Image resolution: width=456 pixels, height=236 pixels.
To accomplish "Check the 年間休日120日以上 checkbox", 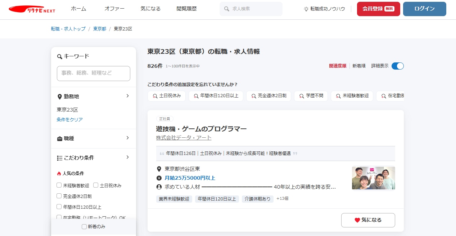I will 59,207.
